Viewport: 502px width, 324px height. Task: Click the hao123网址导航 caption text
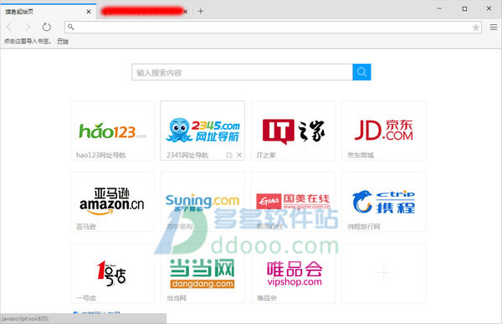pos(101,155)
